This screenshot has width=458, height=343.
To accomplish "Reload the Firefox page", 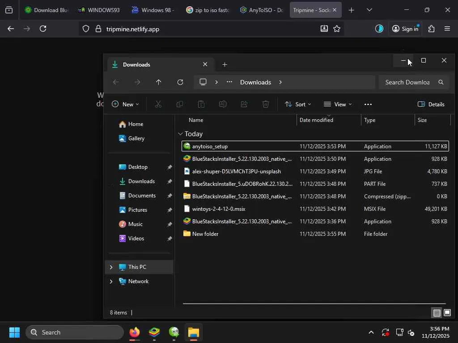I will tap(43, 29).
